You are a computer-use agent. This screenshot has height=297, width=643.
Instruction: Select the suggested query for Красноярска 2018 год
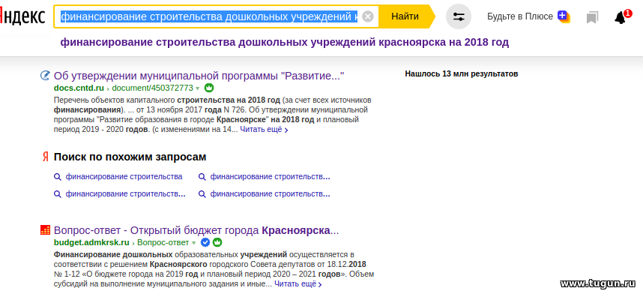[x=285, y=43]
